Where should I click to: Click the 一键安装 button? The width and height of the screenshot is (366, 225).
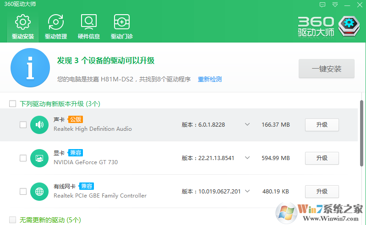(x=326, y=69)
